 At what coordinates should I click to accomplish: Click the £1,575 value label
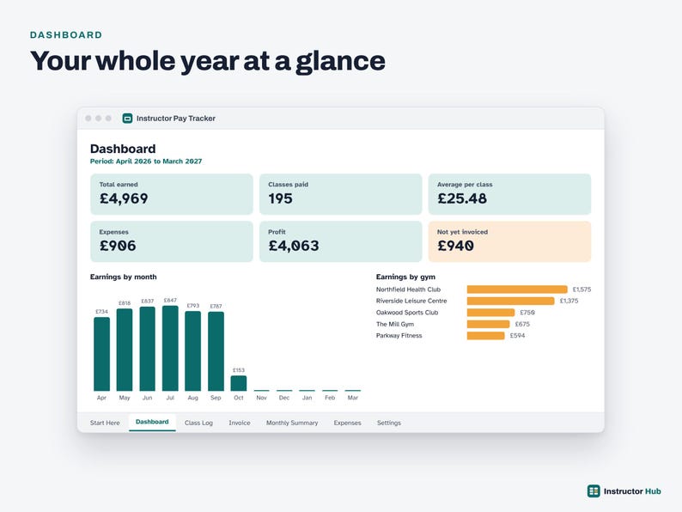point(582,290)
